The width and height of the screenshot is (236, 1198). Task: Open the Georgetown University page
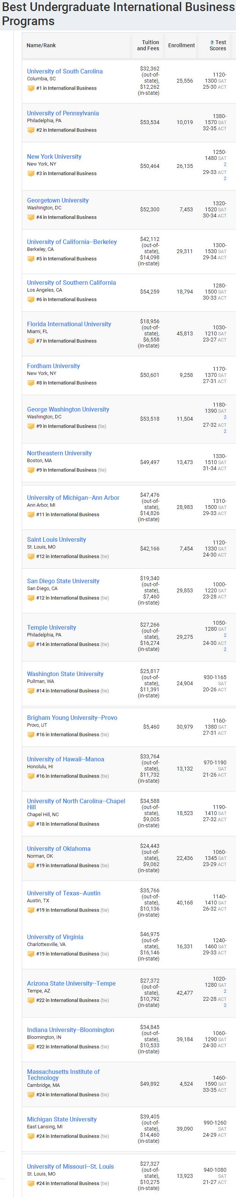coord(57,201)
